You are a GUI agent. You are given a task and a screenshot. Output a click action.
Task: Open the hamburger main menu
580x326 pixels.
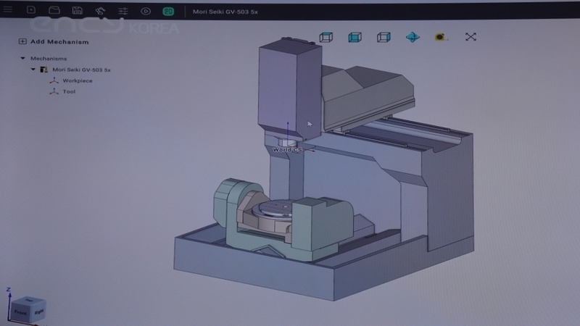tap(8, 11)
